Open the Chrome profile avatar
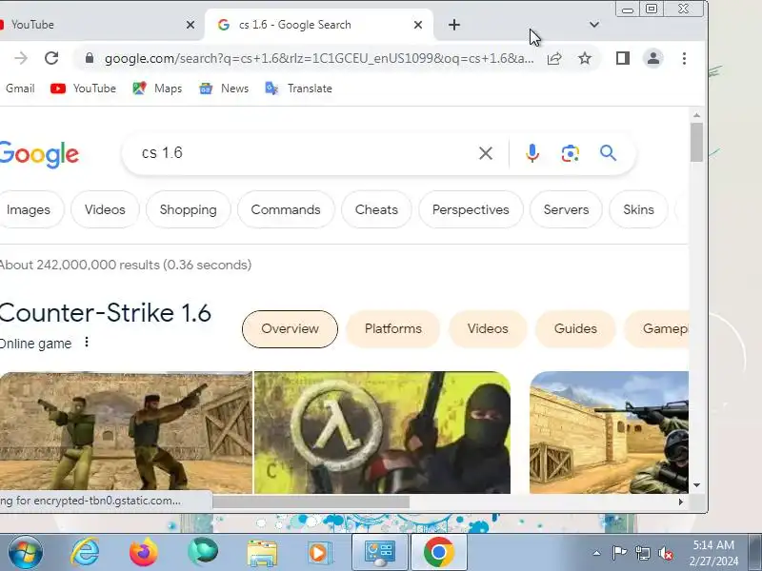This screenshot has height=571, width=762. pos(653,58)
